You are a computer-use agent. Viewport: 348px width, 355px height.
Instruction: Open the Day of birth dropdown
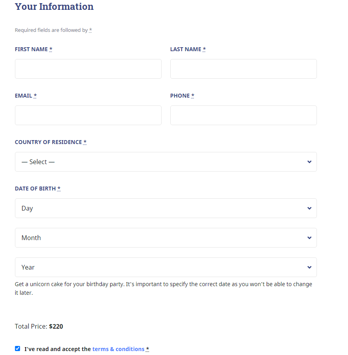[x=166, y=208]
